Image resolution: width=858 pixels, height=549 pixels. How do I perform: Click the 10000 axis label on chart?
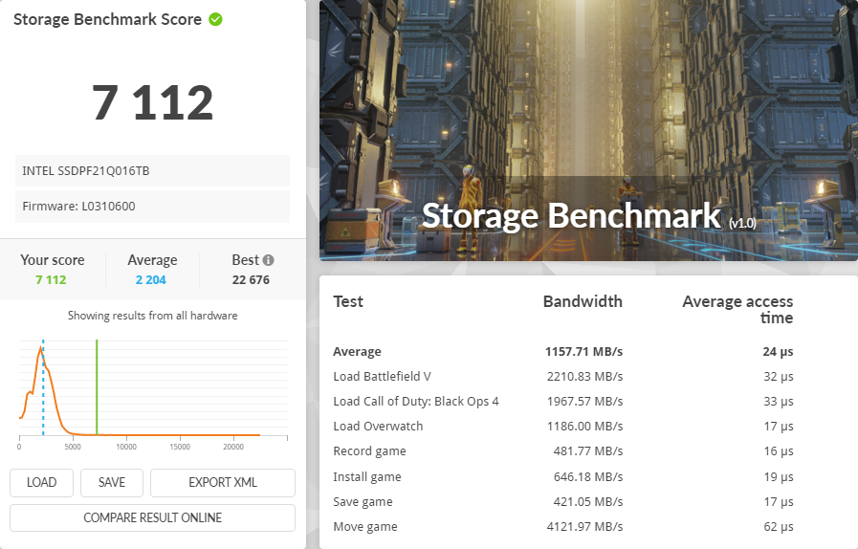(126, 447)
